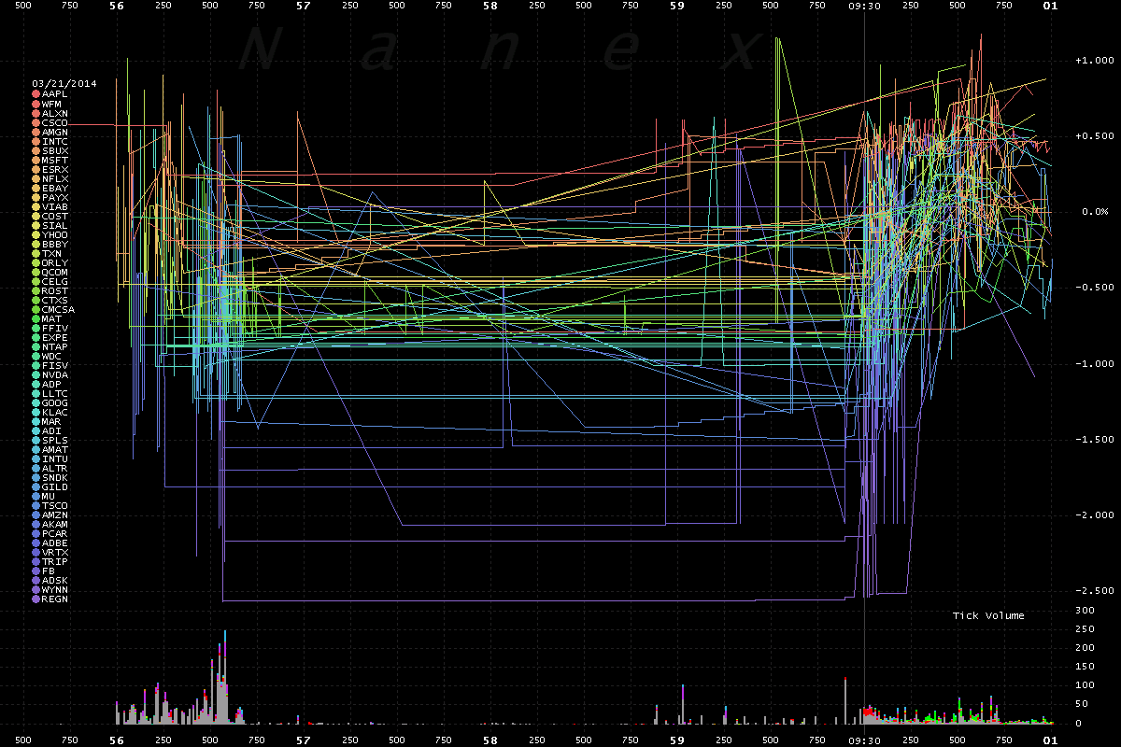Click the FISV ticker label
The height and width of the screenshot is (747, 1121).
tap(55, 365)
